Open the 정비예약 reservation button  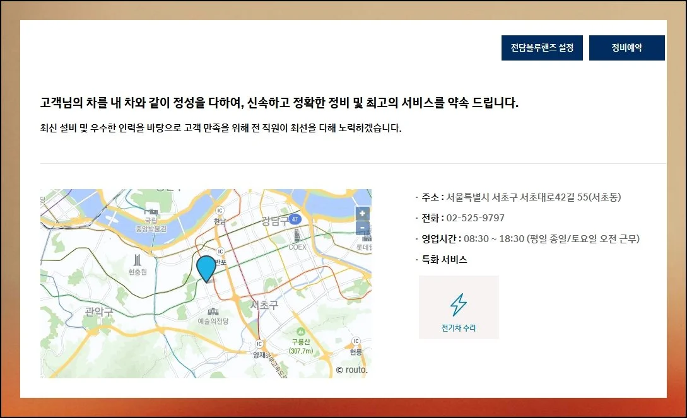[x=626, y=48]
